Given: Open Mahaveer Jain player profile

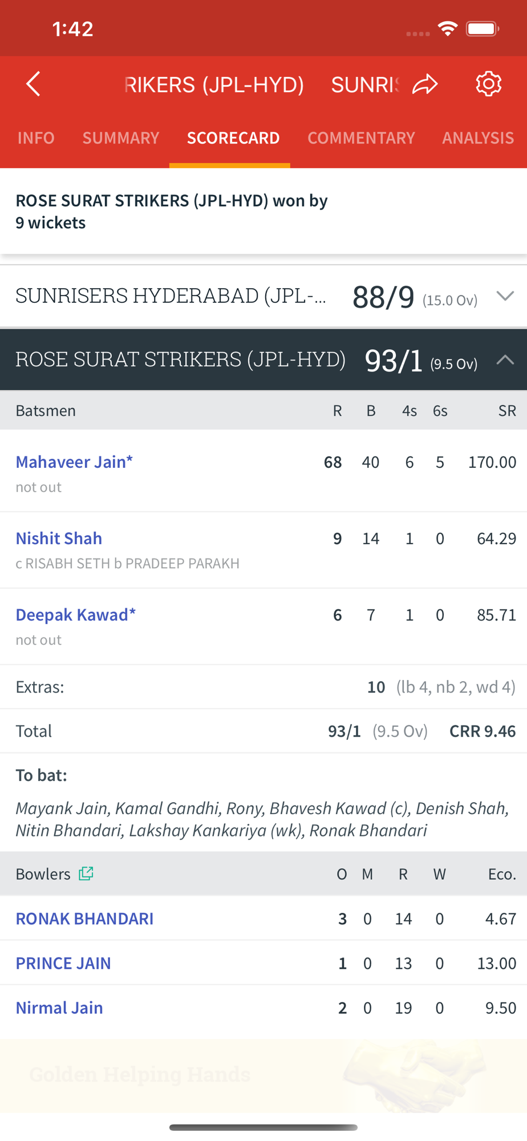Looking at the screenshot, I should click(74, 462).
